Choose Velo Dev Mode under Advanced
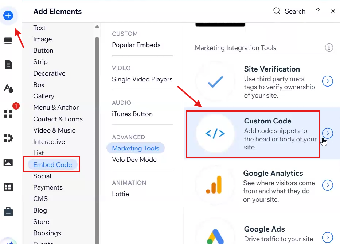The height and width of the screenshot is (244, 340). point(134,160)
